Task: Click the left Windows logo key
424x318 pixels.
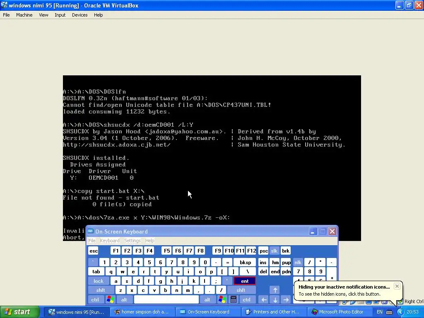Action: [x=110, y=300]
